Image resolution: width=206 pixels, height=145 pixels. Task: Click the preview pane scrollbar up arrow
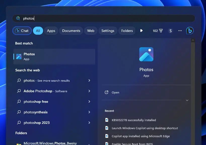tap(193, 40)
